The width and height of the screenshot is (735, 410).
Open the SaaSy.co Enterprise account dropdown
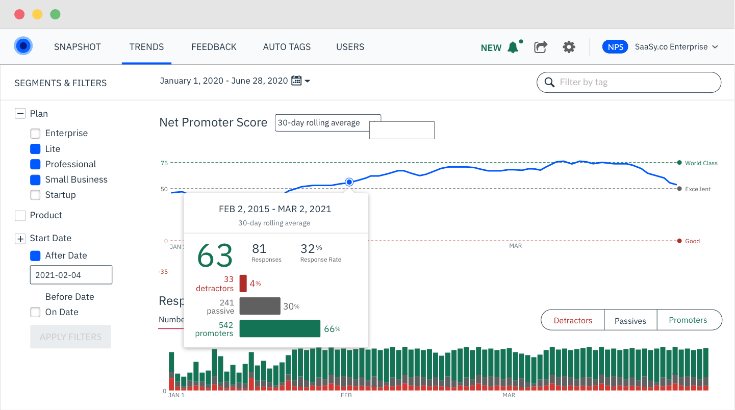(676, 47)
